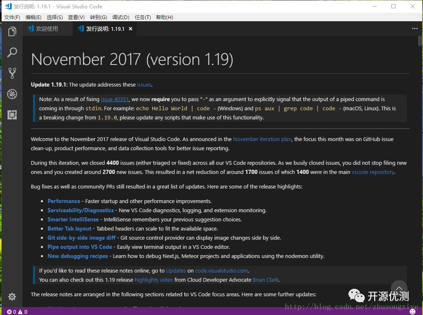Open the 任务(T) menu
Viewport: 423px width, 315px height.
142,17
